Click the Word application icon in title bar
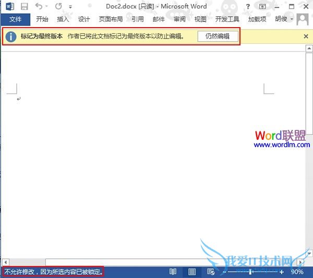 point(10,7)
